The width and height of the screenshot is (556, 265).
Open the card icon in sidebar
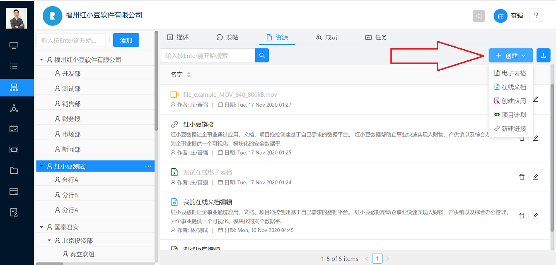point(14,191)
